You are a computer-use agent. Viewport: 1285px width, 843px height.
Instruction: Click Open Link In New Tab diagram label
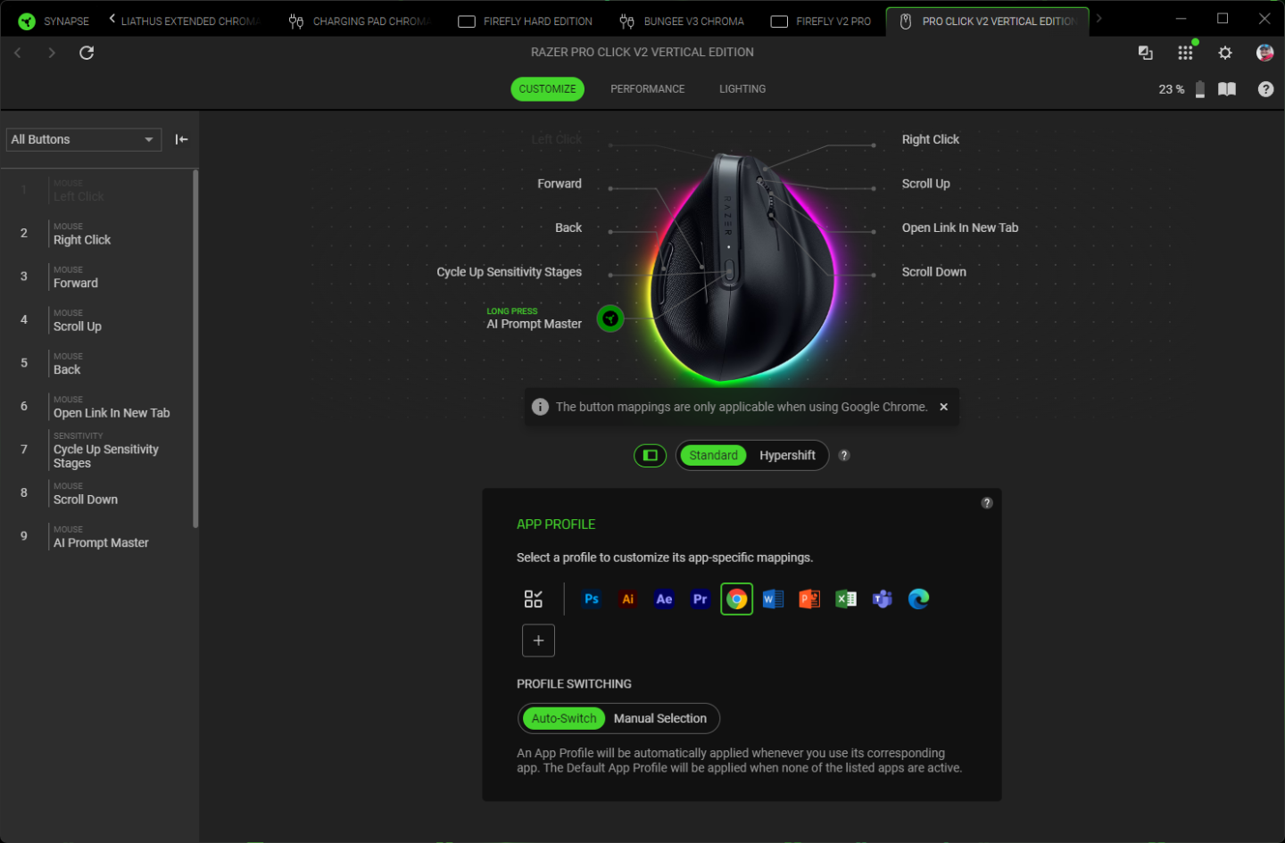(x=959, y=227)
